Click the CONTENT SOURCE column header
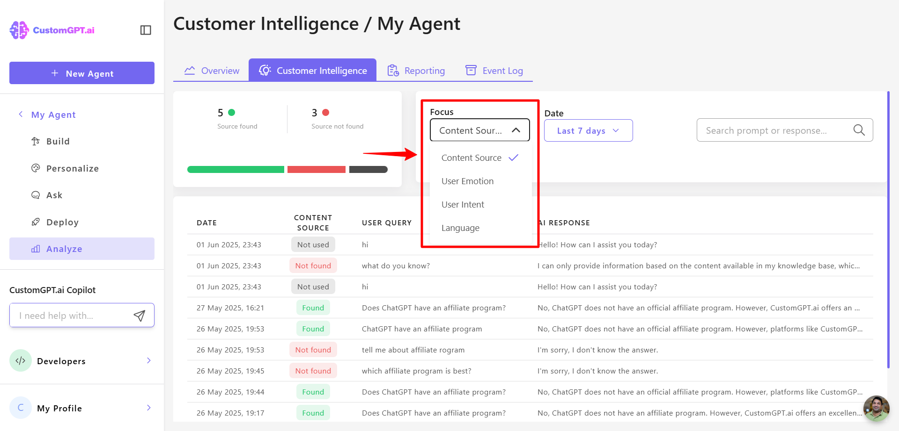899x431 pixels. (x=313, y=223)
